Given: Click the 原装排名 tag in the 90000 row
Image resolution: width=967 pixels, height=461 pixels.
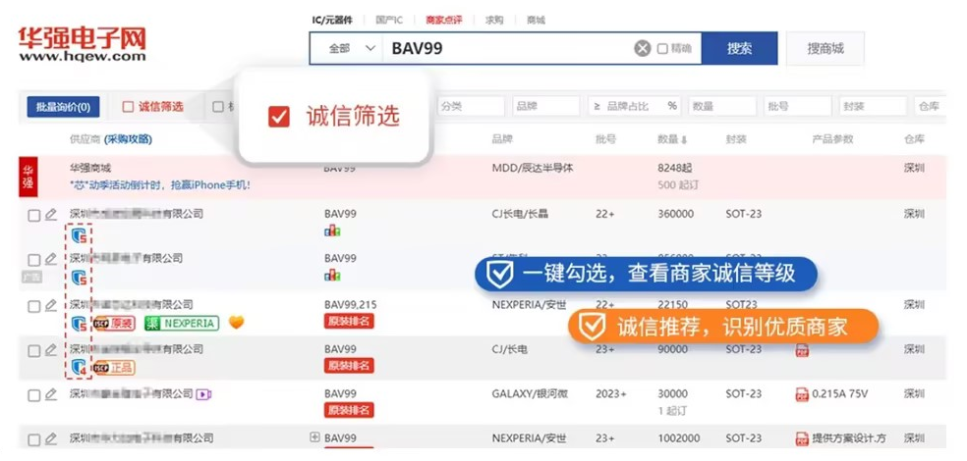Looking at the screenshot, I should (x=349, y=366).
